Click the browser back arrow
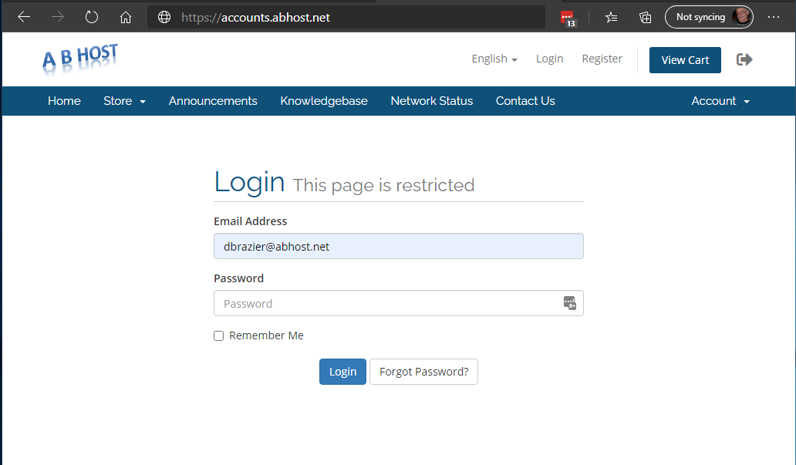The width and height of the screenshot is (796, 465). (x=24, y=17)
